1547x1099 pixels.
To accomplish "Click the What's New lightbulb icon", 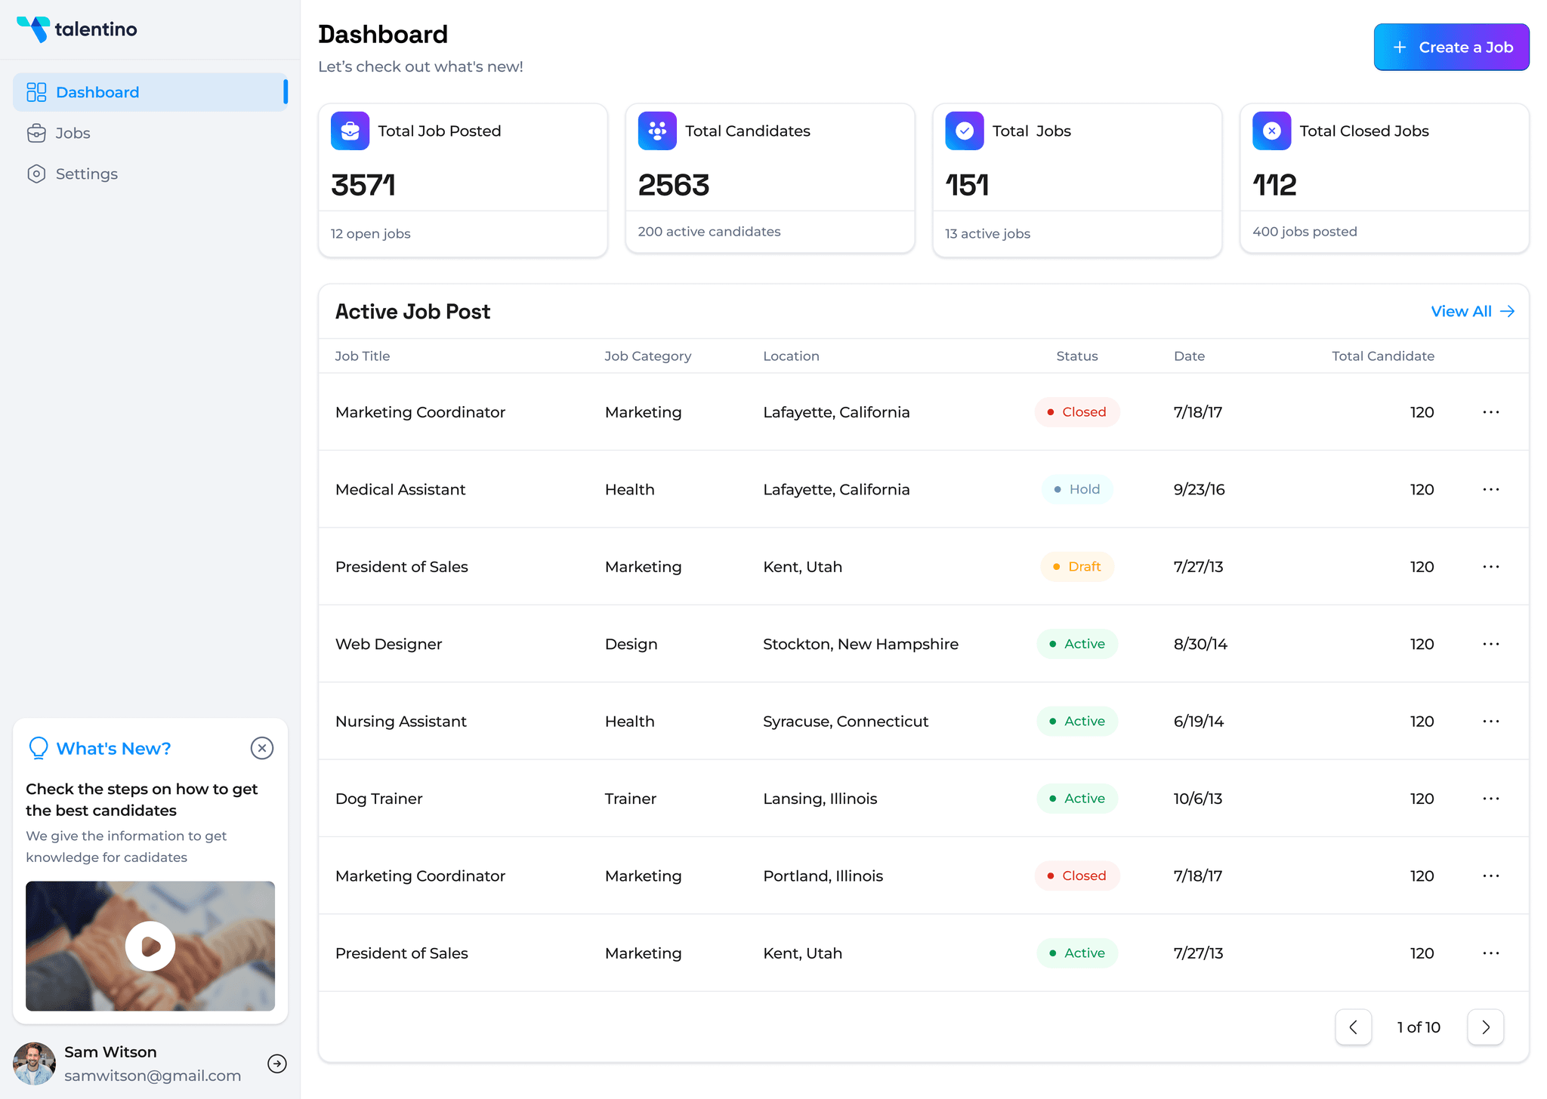I will [x=38, y=748].
